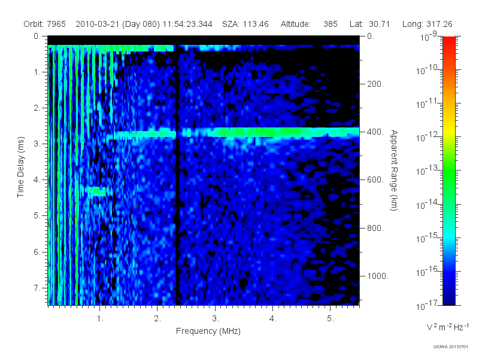Click the 800. tick label on range axis
Viewport: 479px width, 359px height.
[x=375, y=228]
